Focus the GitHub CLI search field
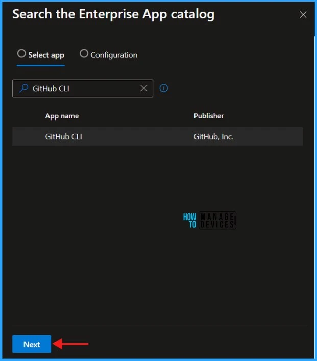 83,88
